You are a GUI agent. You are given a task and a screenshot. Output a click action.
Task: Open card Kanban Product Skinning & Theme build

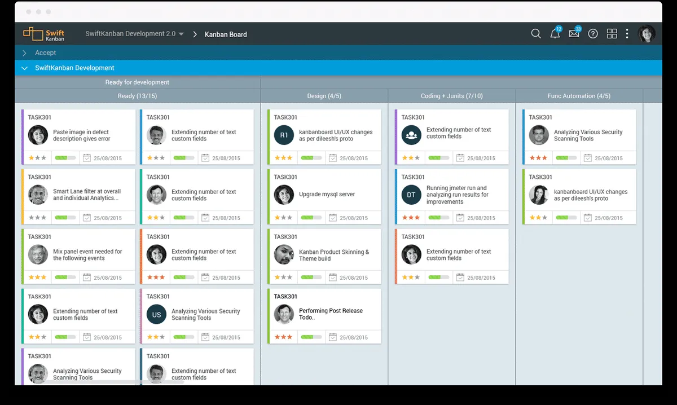324,257
